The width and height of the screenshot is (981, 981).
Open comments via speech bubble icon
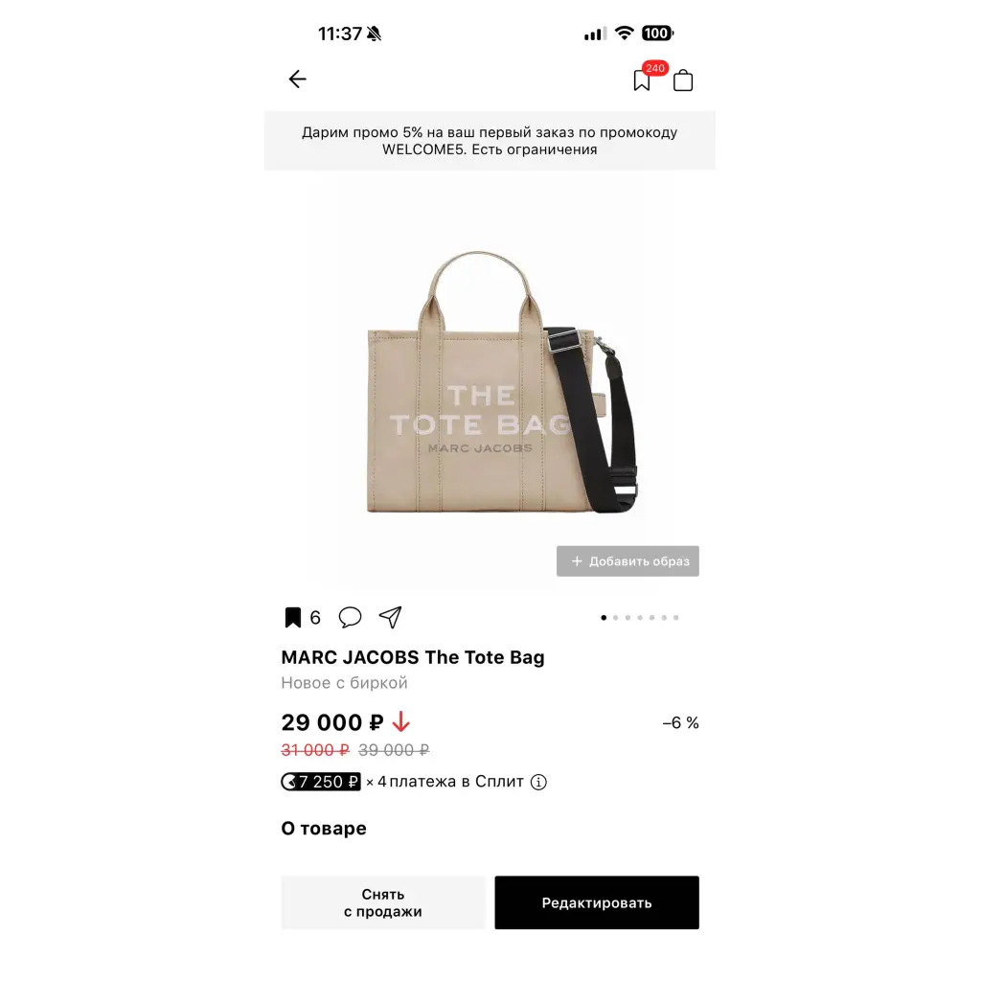350,618
